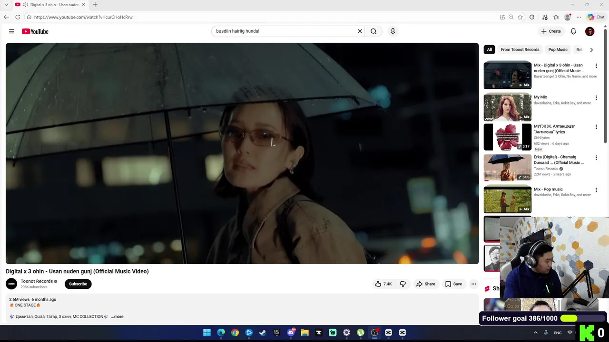609x342 pixels.
Task: Open the YouTube notifications bell
Action: (573, 31)
